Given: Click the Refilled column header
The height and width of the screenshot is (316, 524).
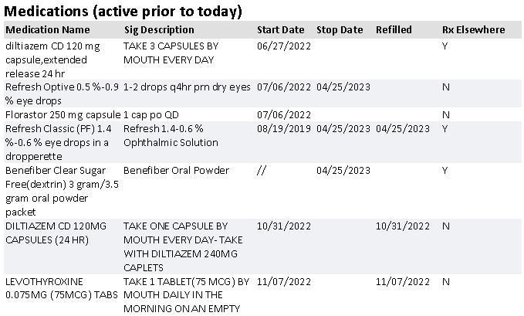Looking at the screenshot, I should [394, 29].
